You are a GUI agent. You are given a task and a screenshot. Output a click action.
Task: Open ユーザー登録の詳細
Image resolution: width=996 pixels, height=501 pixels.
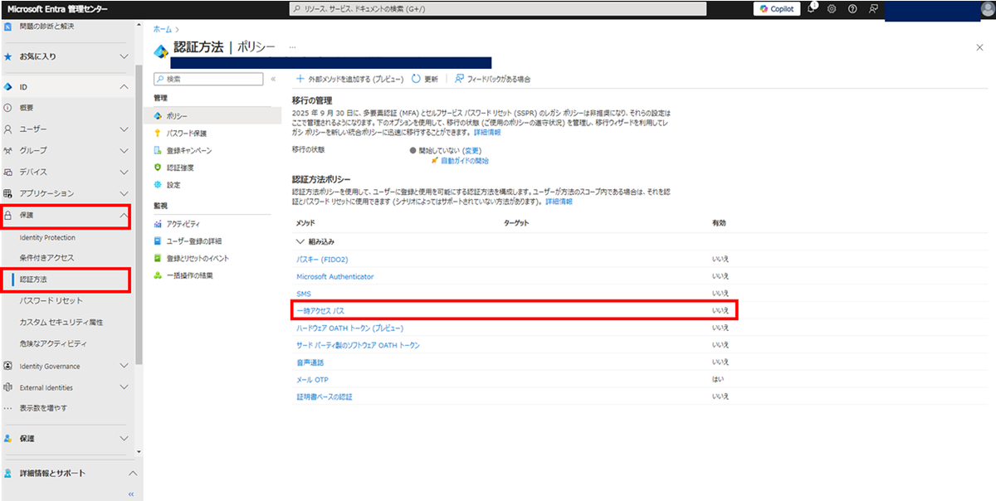tap(193, 241)
